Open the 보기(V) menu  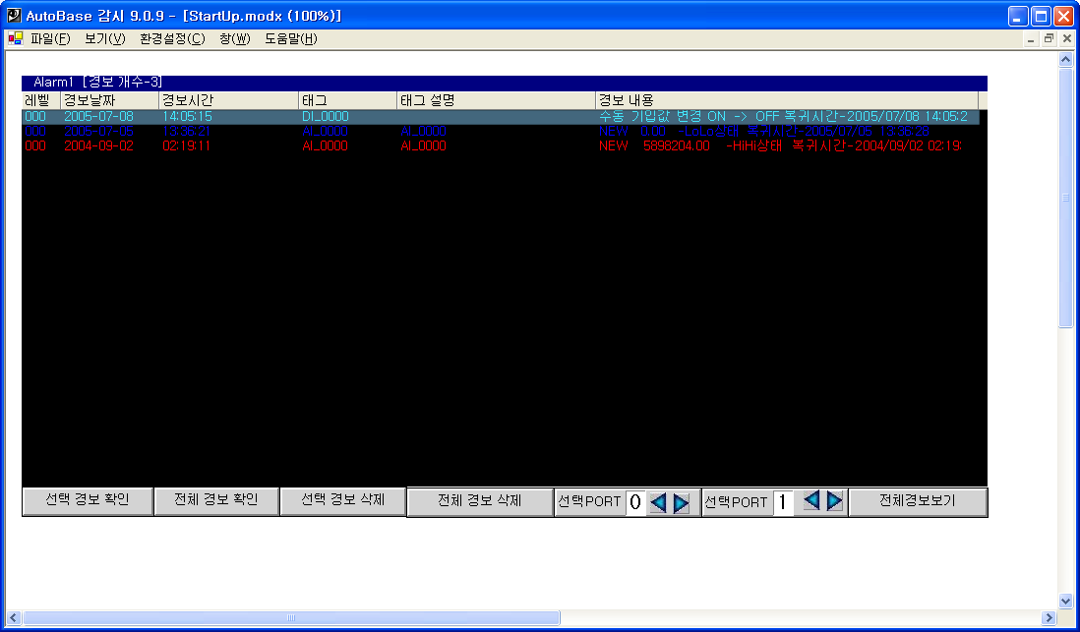click(104, 38)
